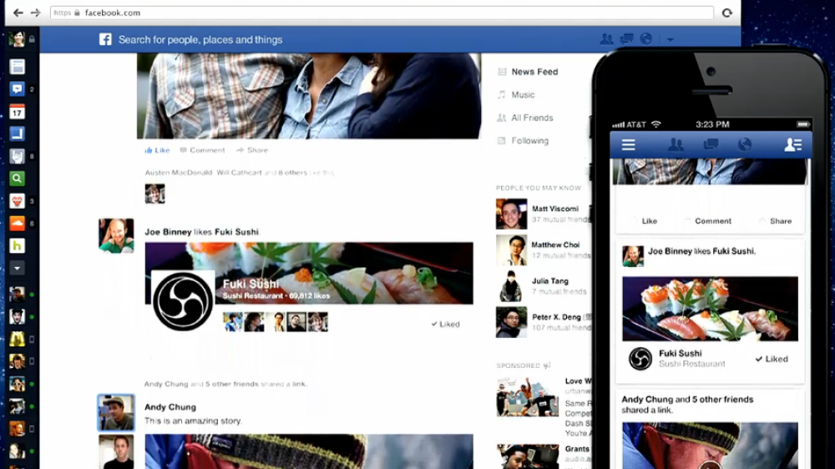Open the green 'h' app icon in sidebar
The width and height of the screenshot is (835, 469).
tap(17, 246)
